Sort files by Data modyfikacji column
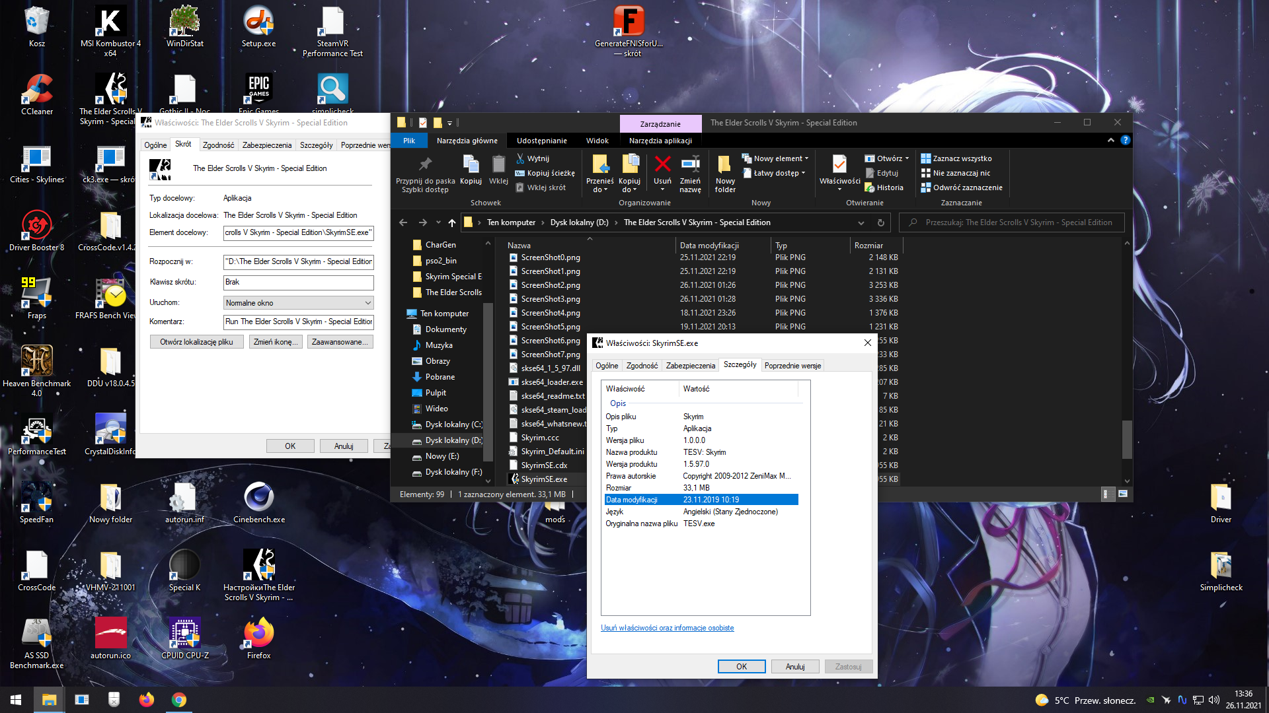 pos(709,246)
